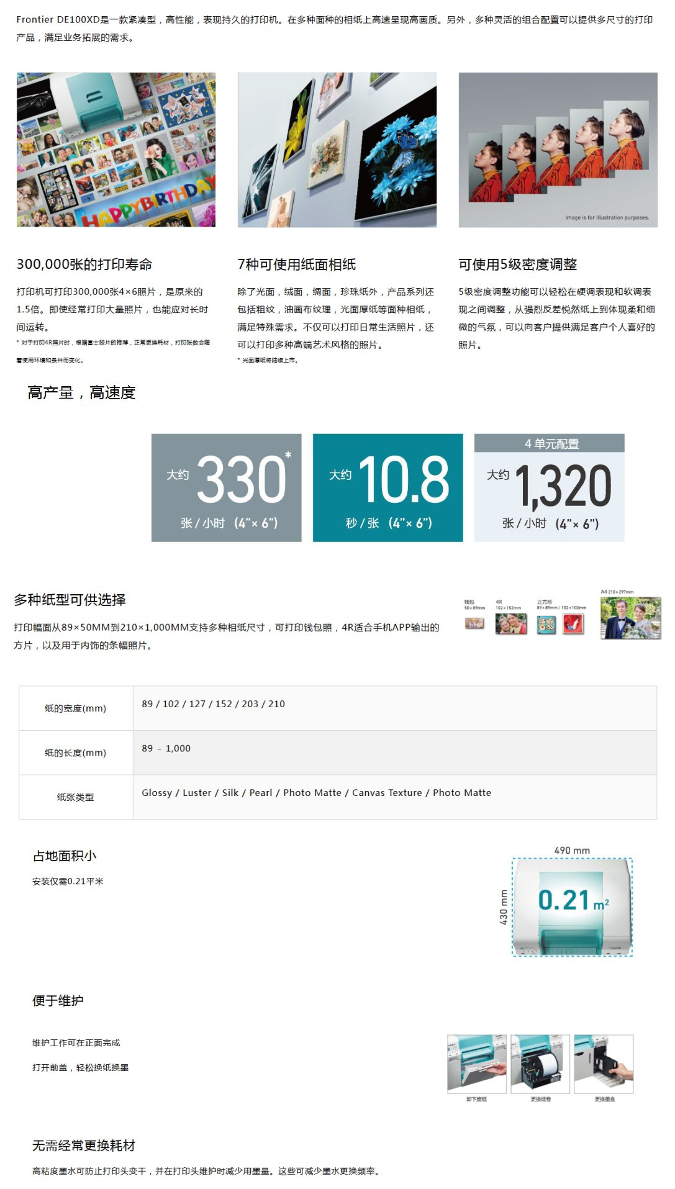The image size is (675, 1189).
Task: Click the teal square-format sample photo
Action: point(546,623)
